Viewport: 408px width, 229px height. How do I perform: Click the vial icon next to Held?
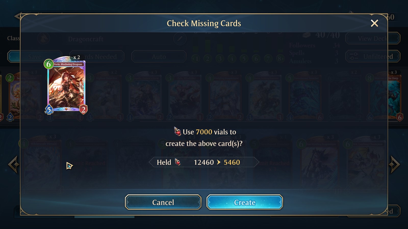tap(177, 162)
